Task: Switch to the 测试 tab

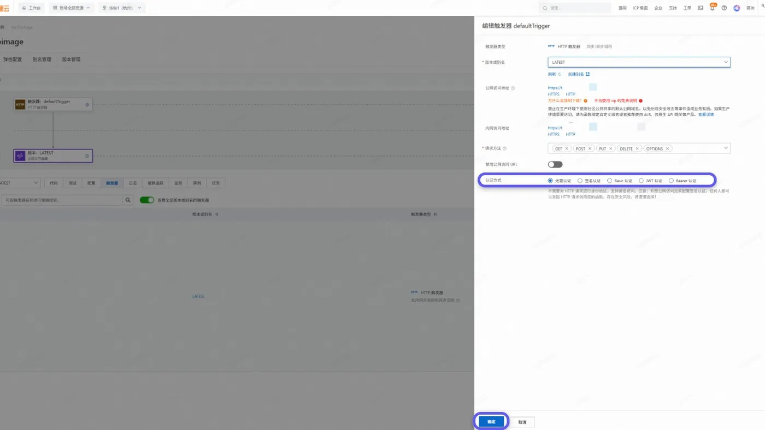Action: pyautogui.click(x=72, y=183)
